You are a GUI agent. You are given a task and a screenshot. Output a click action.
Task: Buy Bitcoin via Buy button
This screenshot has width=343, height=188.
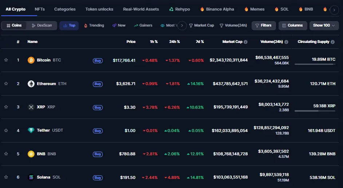point(98,60)
